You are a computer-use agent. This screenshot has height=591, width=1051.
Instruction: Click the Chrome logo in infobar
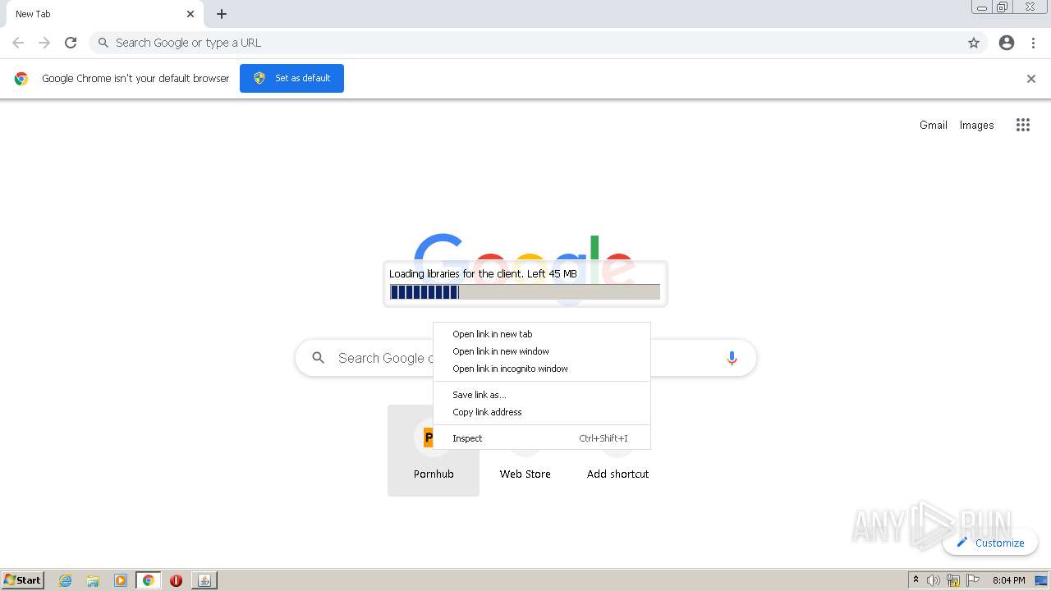pos(21,79)
